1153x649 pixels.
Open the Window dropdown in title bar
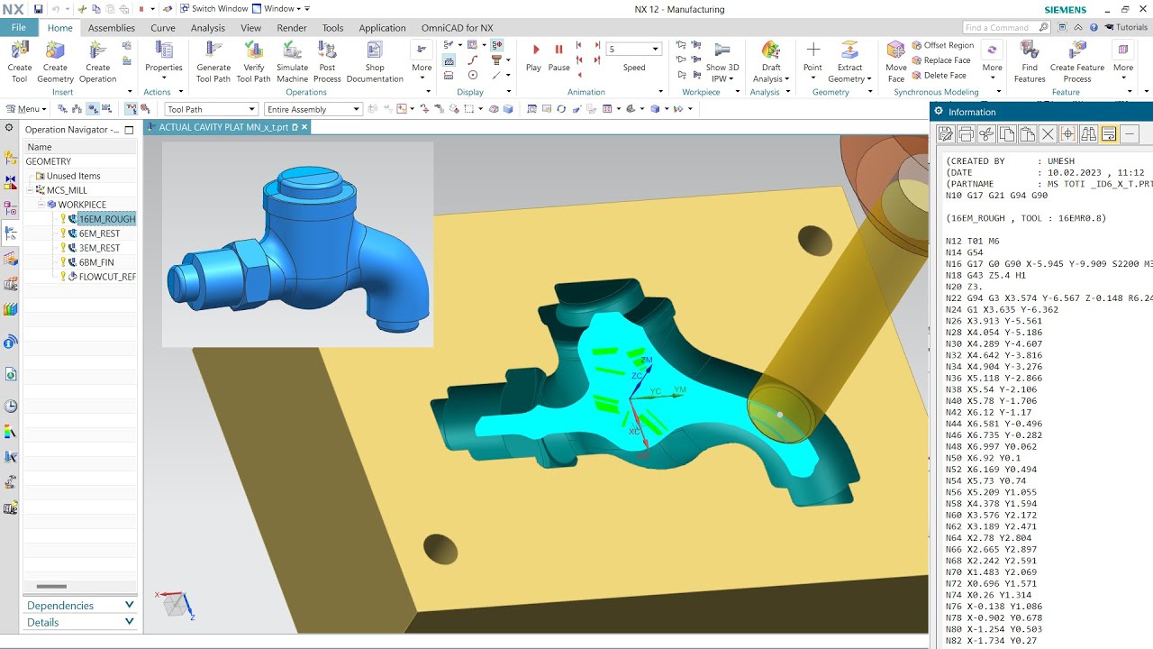click(280, 8)
